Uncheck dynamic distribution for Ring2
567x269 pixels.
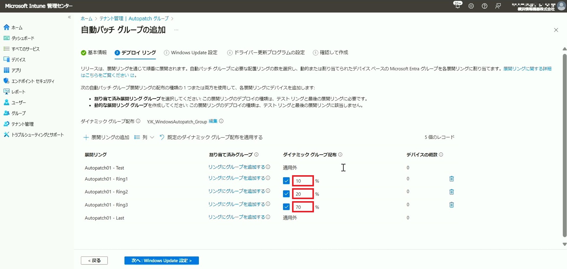point(286,194)
